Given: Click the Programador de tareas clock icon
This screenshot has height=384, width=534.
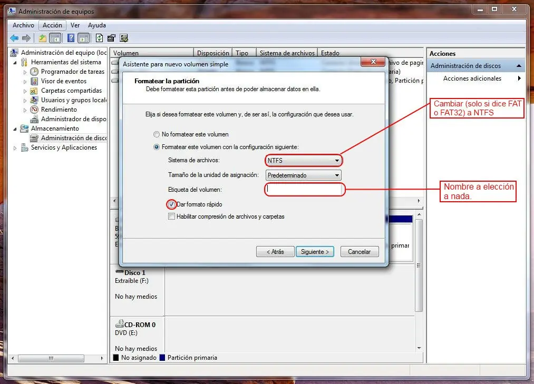Looking at the screenshot, I should tap(34, 72).
